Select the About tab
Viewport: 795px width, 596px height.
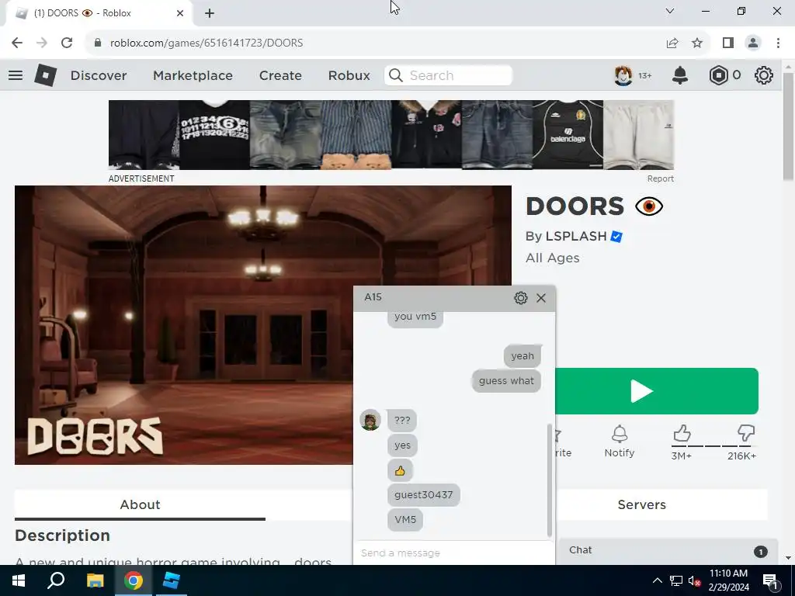(140, 504)
